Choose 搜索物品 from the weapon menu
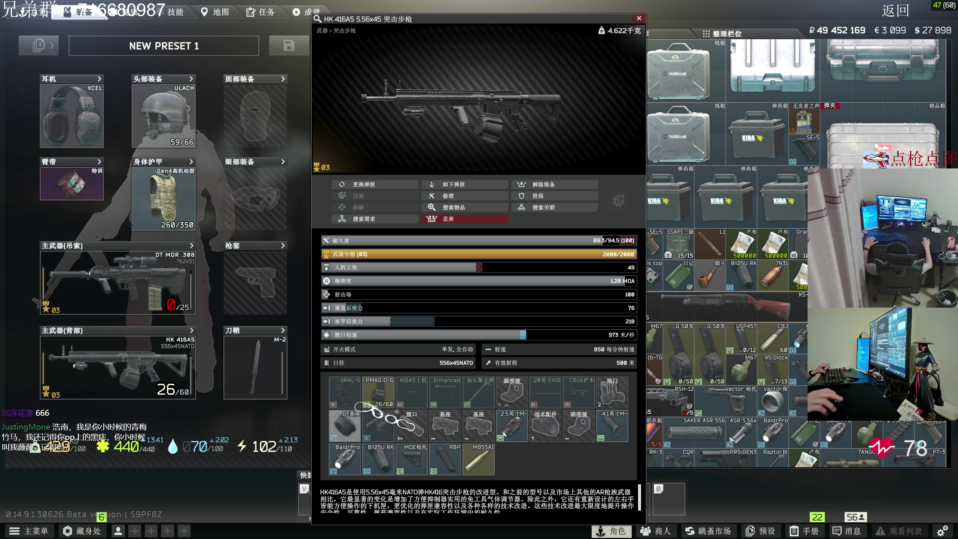Image resolution: width=958 pixels, height=539 pixels. (465, 207)
